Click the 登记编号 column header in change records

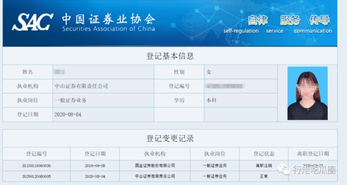click(x=36, y=154)
